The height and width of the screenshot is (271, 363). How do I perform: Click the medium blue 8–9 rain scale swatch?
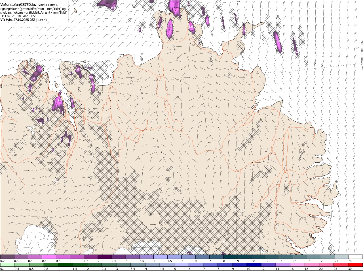[225, 265]
